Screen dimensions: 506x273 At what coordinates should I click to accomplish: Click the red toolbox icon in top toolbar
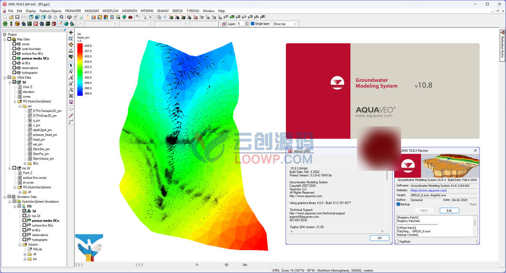click(131, 17)
